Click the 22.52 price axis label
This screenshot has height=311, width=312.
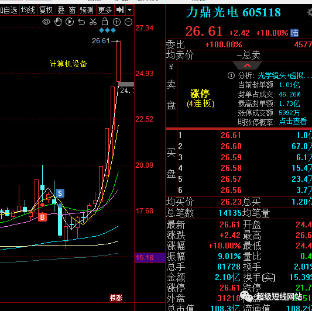145,119
